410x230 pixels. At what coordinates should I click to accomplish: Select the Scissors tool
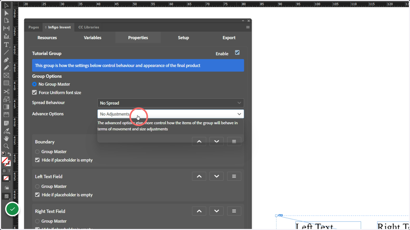pos(6,92)
